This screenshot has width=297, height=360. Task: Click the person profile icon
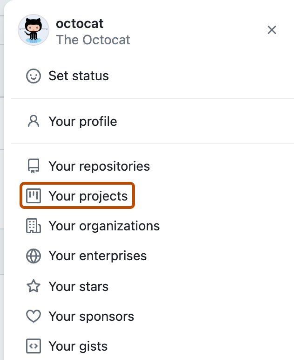pyautogui.click(x=34, y=122)
